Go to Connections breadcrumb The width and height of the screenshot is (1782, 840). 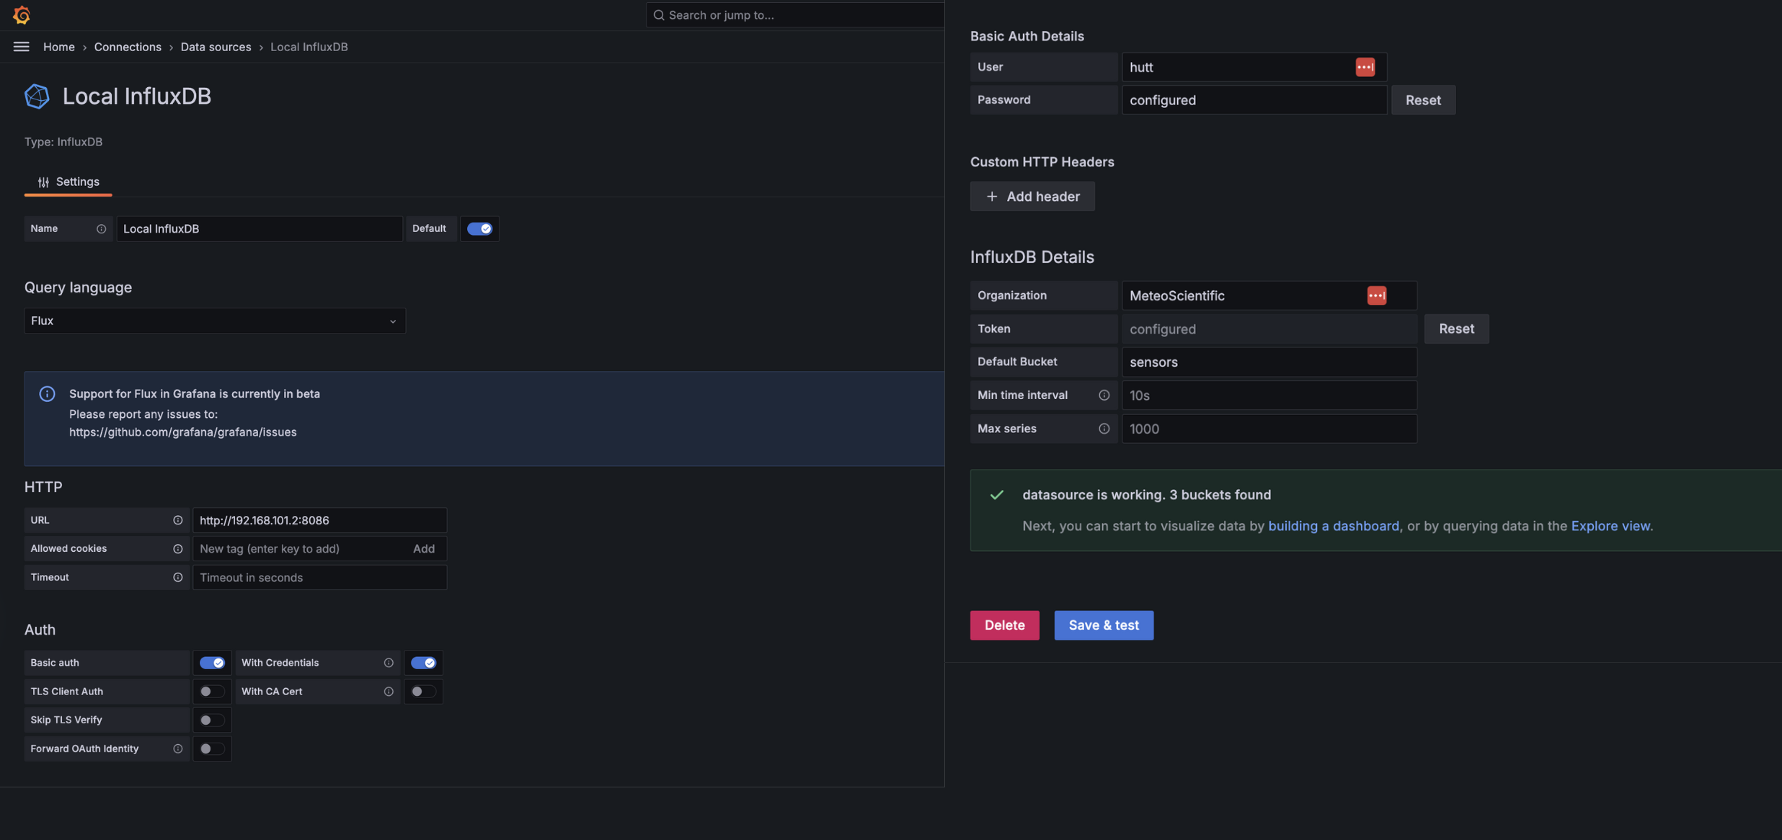(x=128, y=47)
